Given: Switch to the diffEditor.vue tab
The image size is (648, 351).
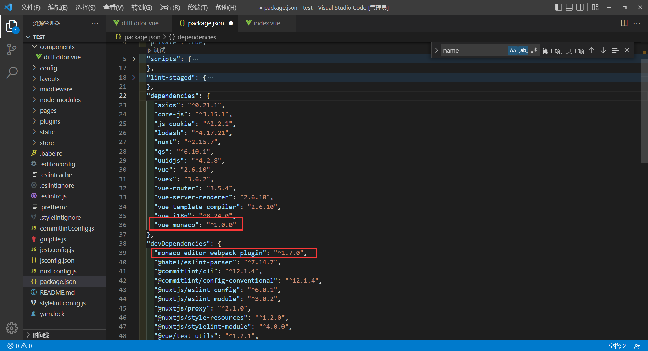Looking at the screenshot, I should click(x=139, y=23).
